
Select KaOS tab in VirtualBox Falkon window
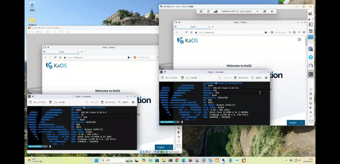(61, 52)
